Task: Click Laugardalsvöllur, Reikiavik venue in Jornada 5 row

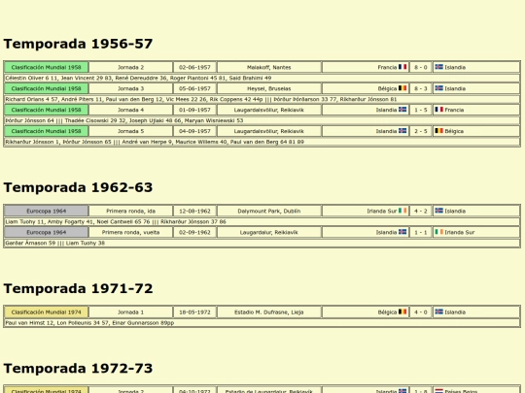Action: 269,131
